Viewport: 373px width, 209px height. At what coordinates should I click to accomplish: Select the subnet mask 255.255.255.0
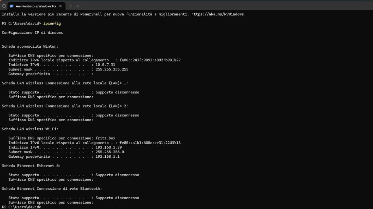pyautogui.click(x=110, y=152)
